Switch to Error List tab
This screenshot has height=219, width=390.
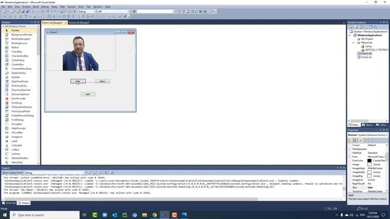9,203
